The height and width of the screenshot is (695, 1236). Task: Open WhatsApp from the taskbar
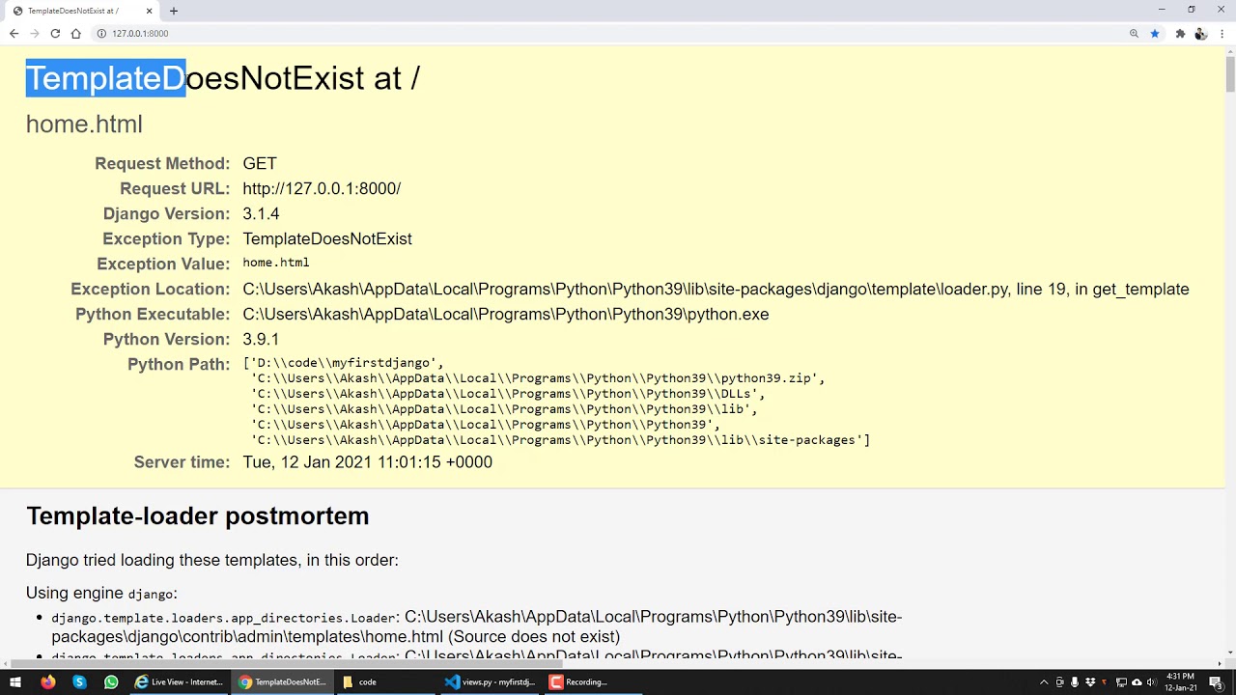(111, 682)
